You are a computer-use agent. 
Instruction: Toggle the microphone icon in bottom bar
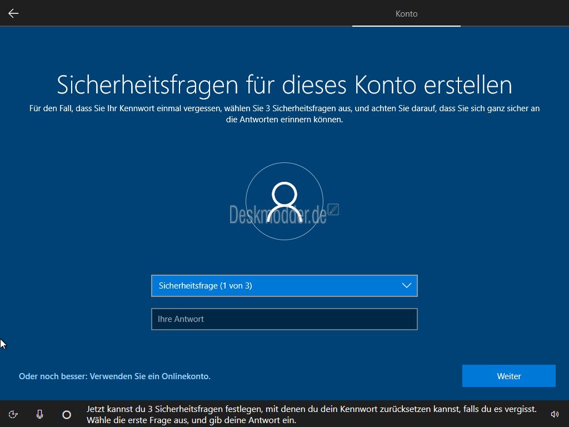[x=40, y=414]
